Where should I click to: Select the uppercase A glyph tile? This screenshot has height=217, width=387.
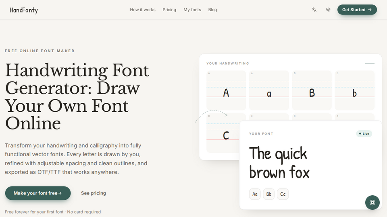click(x=226, y=90)
